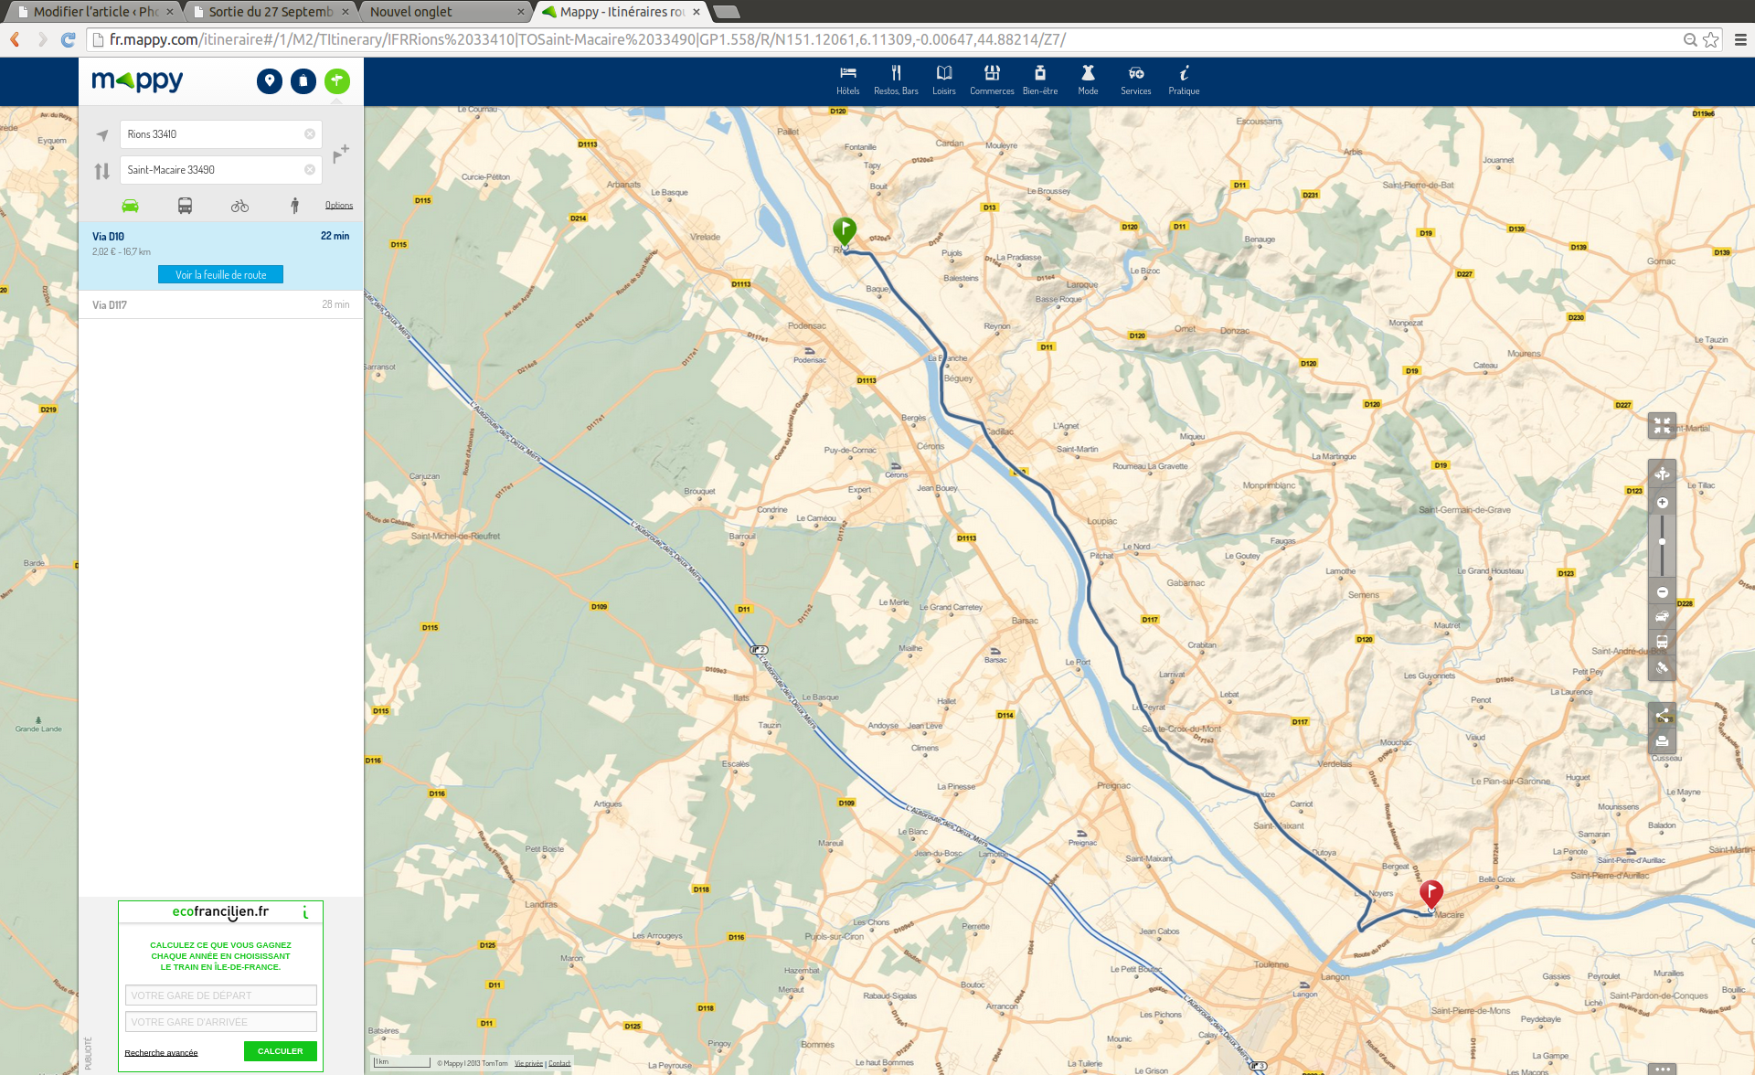Clear the Rions 33410 departure field
Image resolution: width=1755 pixels, height=1075 pixels.
pos(310,134)
